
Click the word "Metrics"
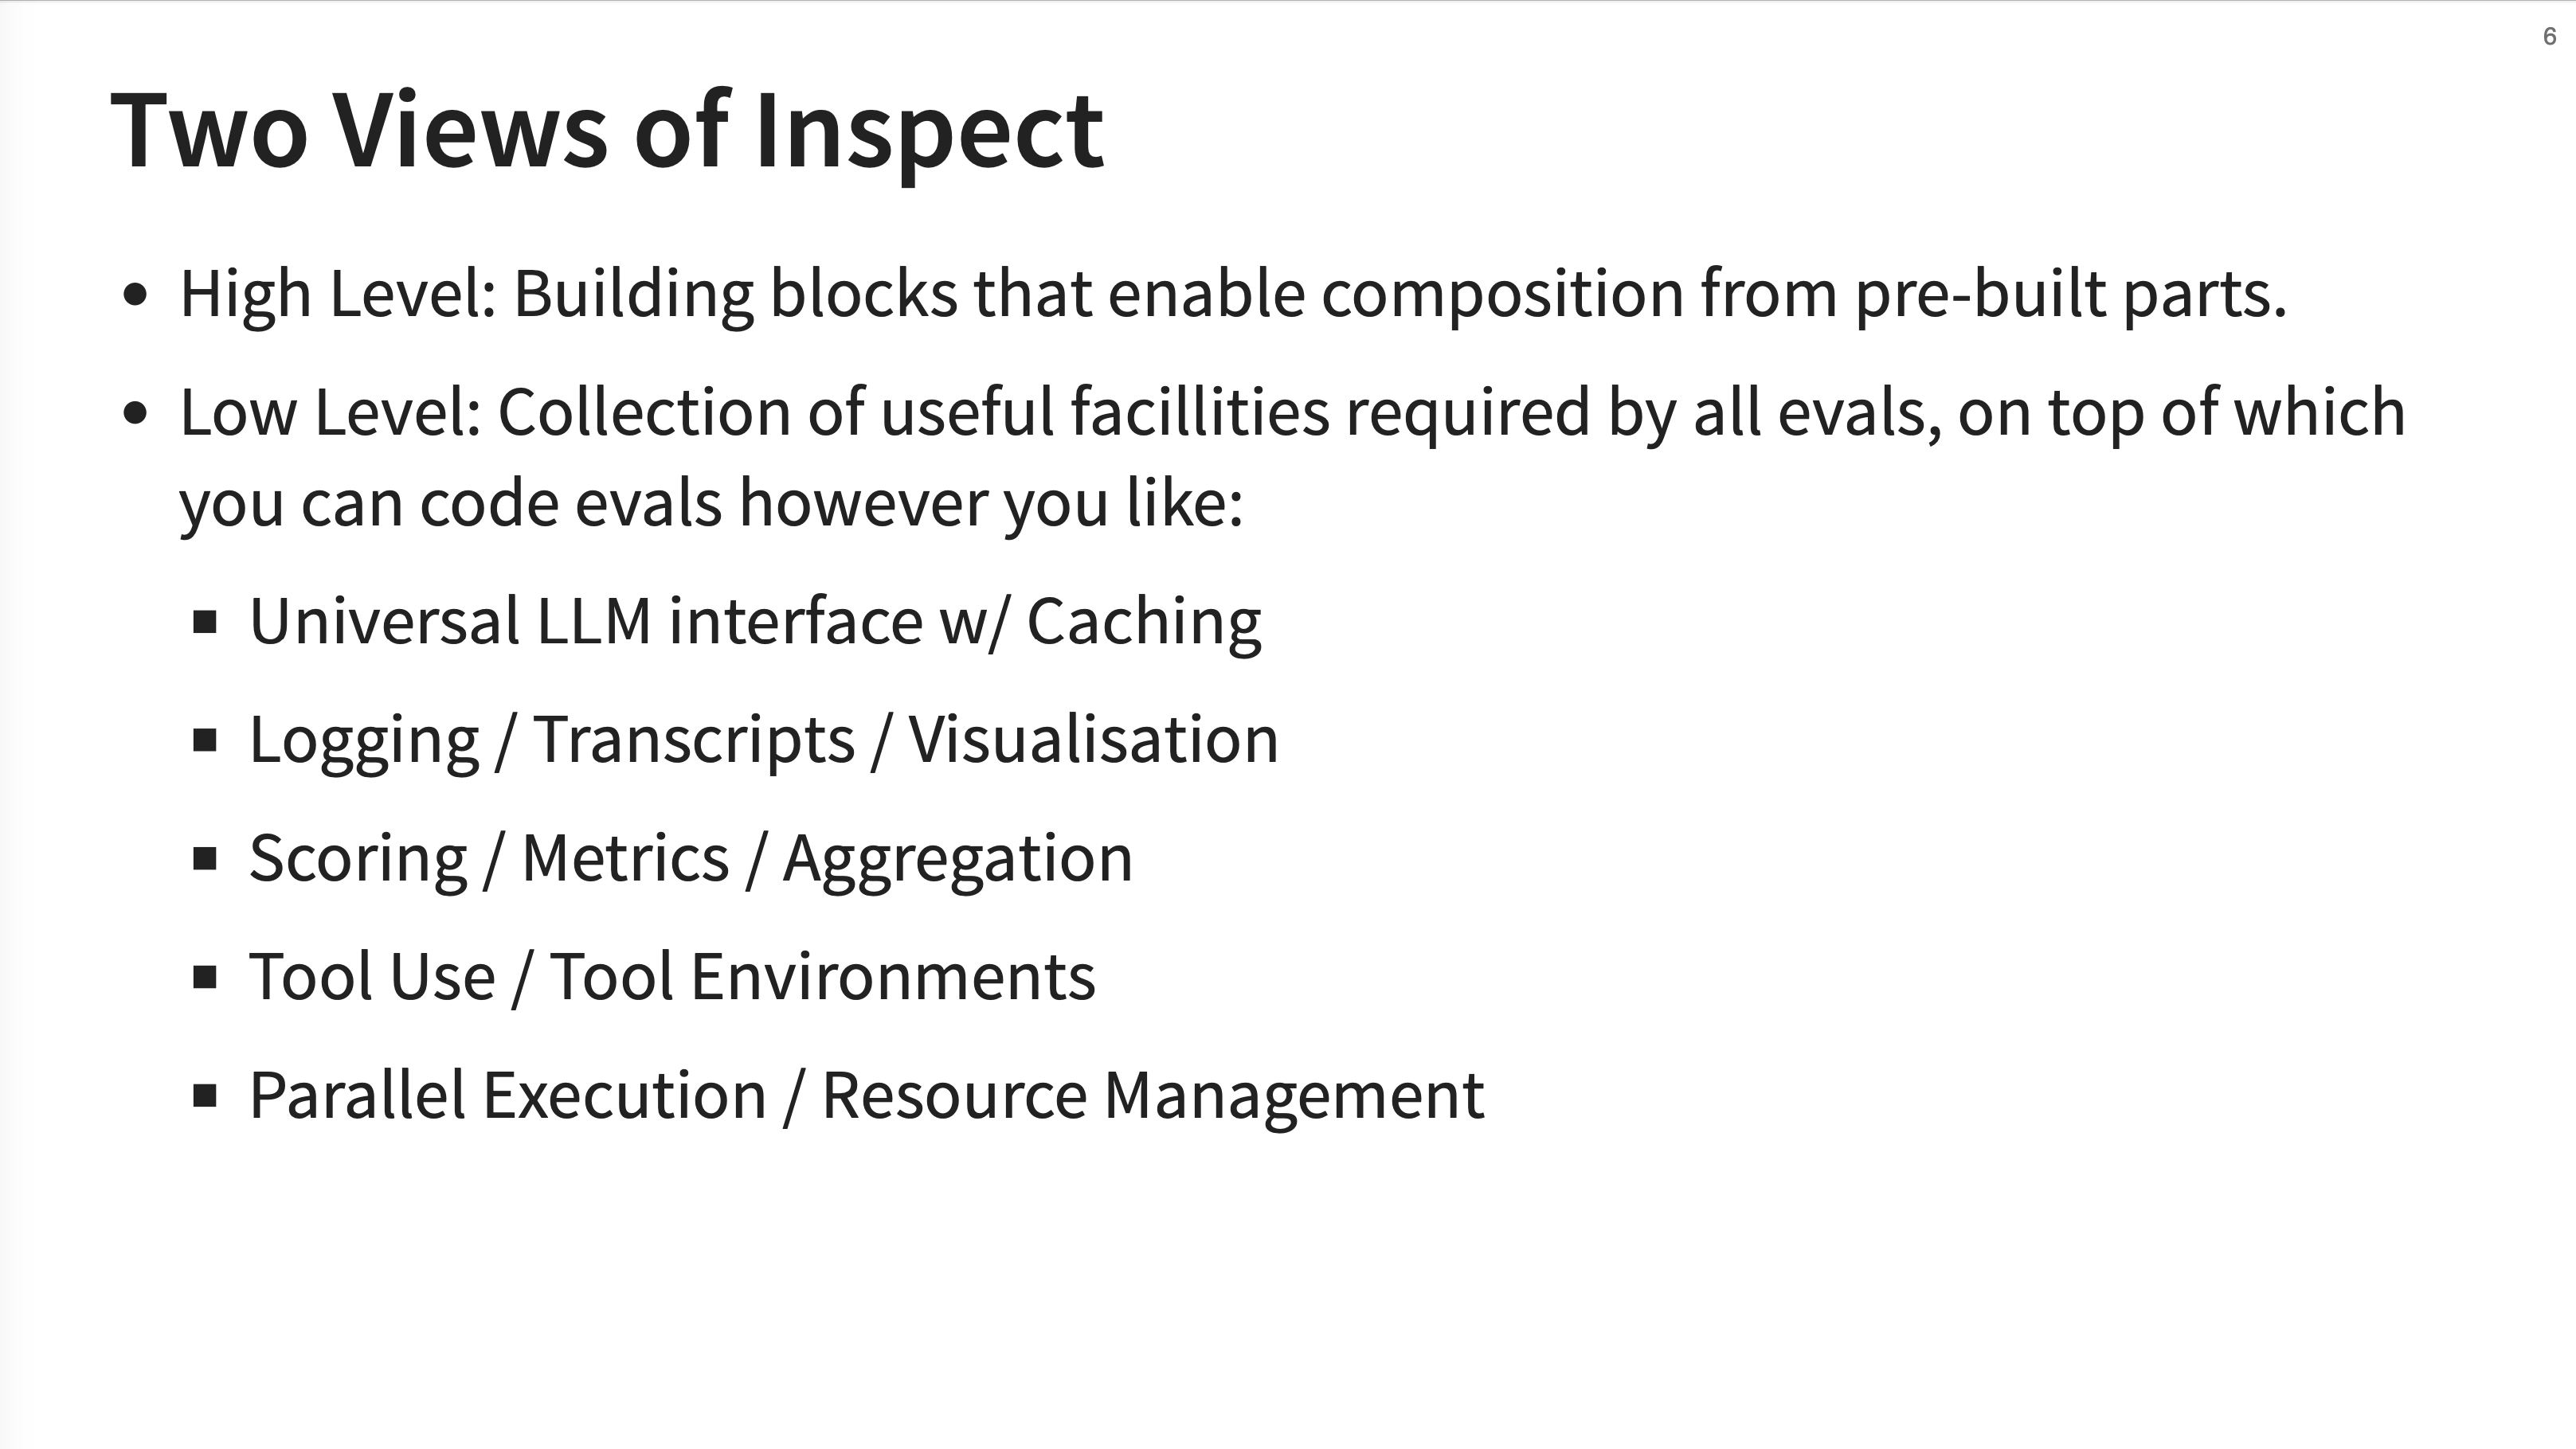point(625,857)
